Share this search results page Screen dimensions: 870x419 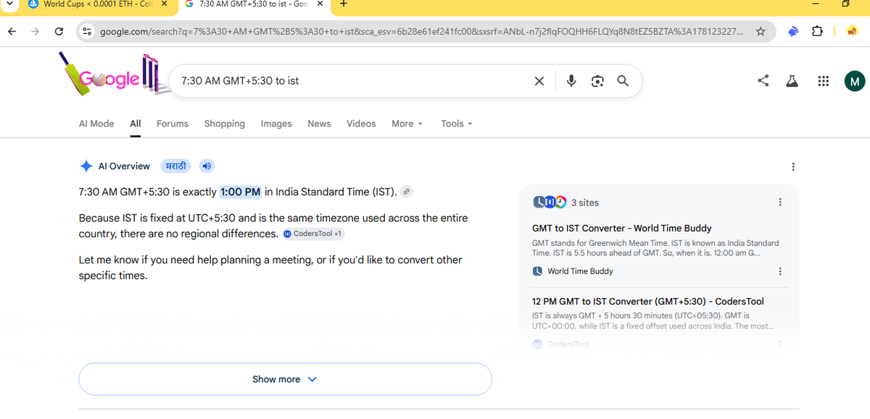(x=763, y=81)
